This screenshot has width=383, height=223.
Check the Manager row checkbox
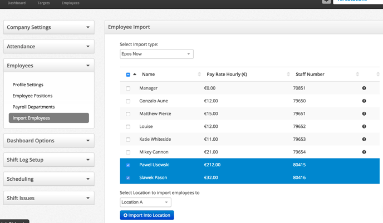coord(128,88)
